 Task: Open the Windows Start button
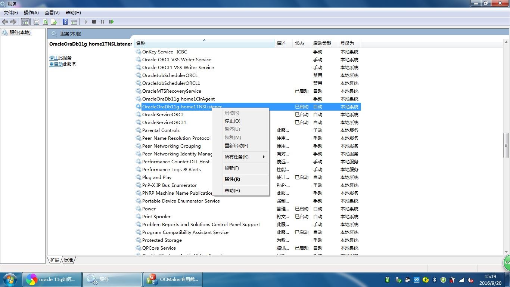[x=10, y=279]
